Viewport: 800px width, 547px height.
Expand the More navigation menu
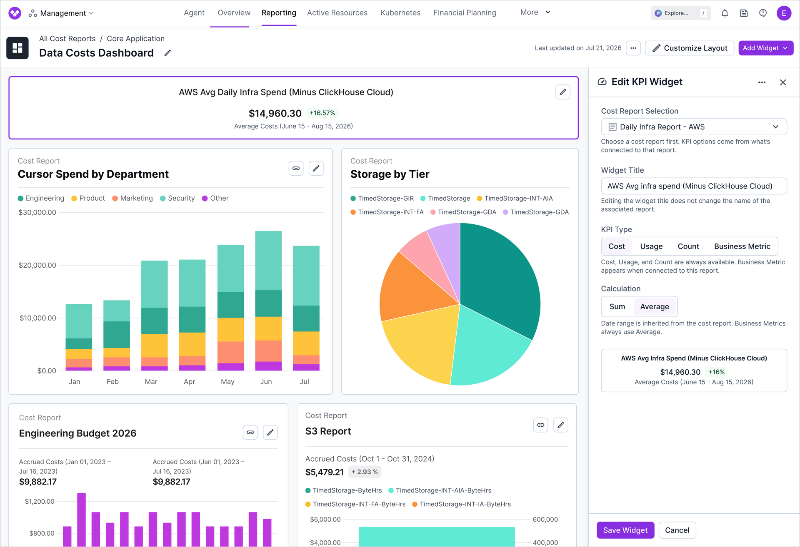tap(535, 12)
